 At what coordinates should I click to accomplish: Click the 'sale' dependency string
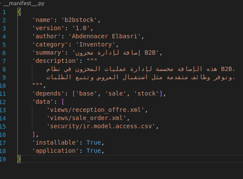click(x=116, y=94)
